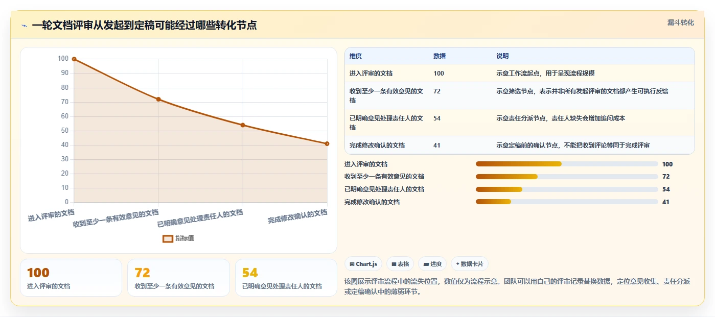The width and height of the screenshot is (715, 317).
Task: Click the chart data point at value 41
Action: [327, 143]
